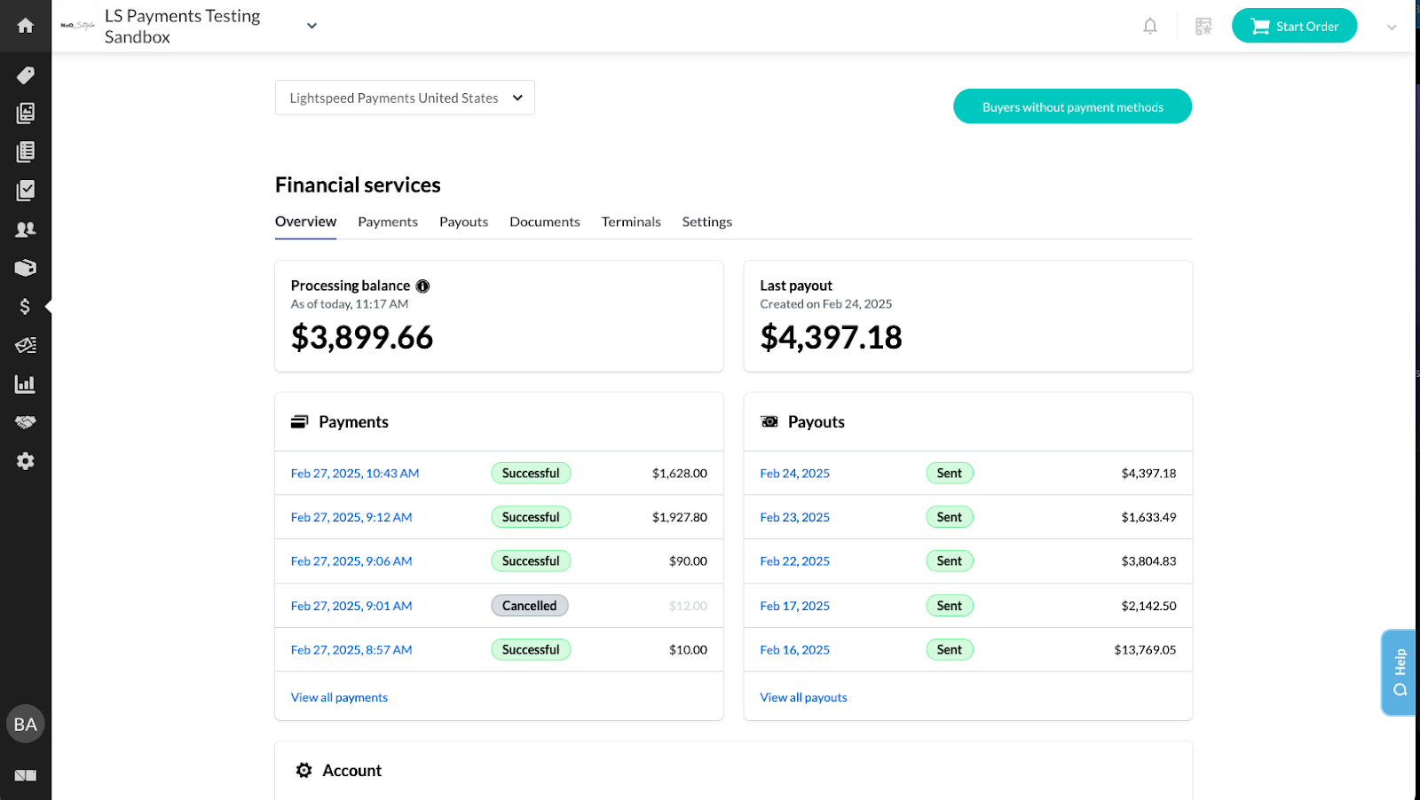Open payment Feb 27, 2025, 10:43 AM
1420x800 pixels.
pos(355,474)
